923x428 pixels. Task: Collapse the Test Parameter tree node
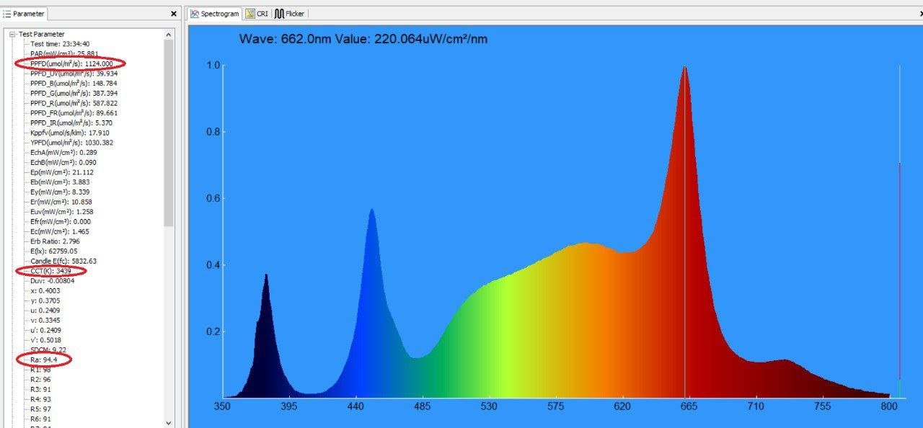click(12, 34)
